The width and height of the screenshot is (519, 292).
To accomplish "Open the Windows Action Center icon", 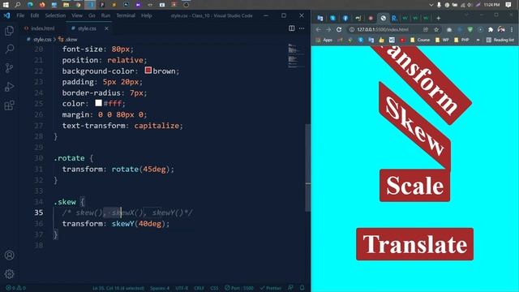I will [508, 5].
